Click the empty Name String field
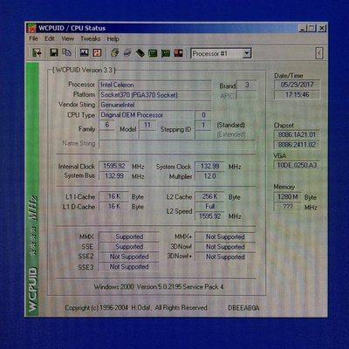This screenshot has height=349, width=349. tap(176, 144)
